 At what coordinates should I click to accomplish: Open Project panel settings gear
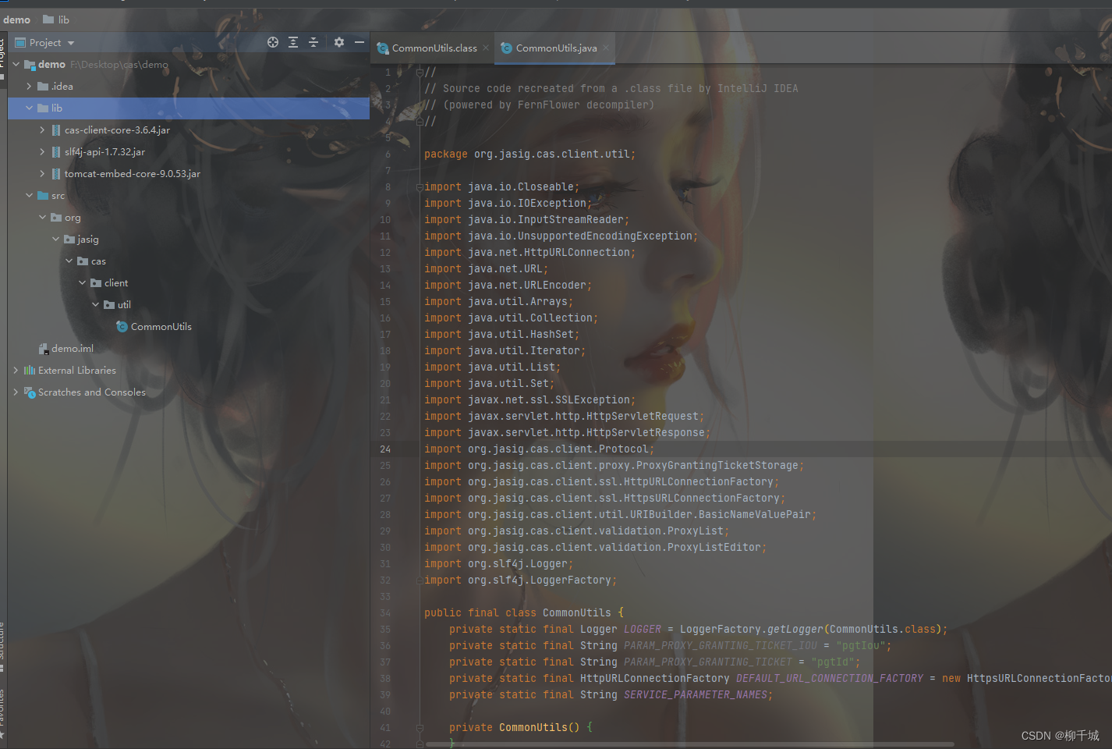[x=339, y=42]
